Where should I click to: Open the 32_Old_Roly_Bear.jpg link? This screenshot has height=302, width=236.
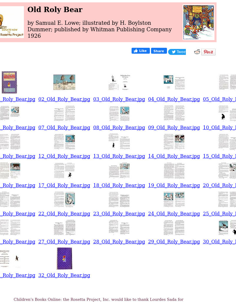pyautogui.click(x=64, y=275)
